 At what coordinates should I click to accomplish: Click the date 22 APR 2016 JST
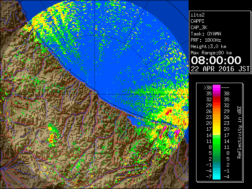pos(220,69)
